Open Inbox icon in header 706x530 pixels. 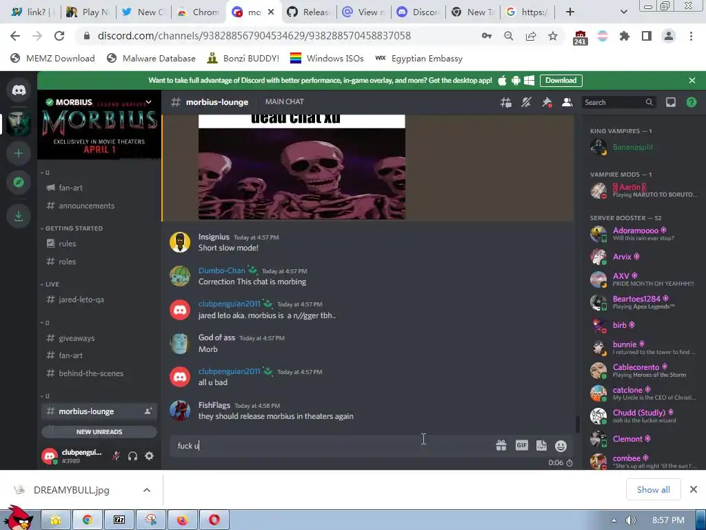coord(670,102)
